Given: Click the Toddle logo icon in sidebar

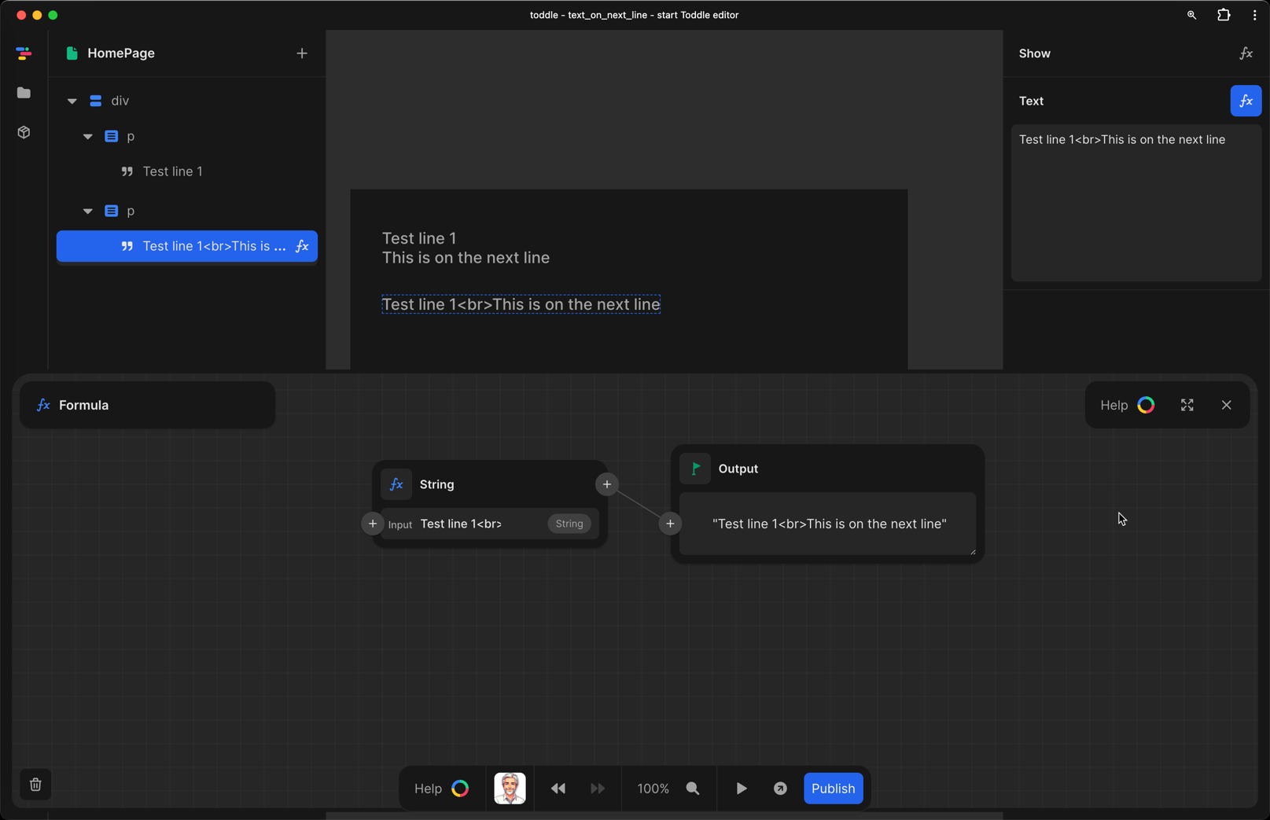Looking at the screenshot, I should click(24, 53).
